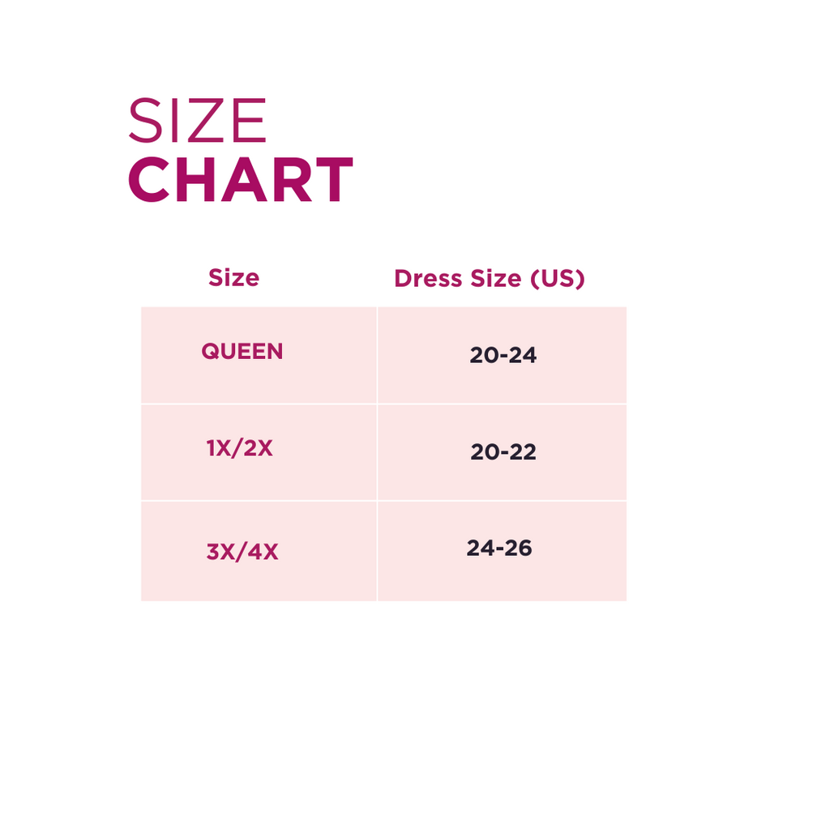Click the 3X/4X size label
Image resolution: width=830 pixels, height=830 pixels.
pyautogui.click(x=242, y=552)
